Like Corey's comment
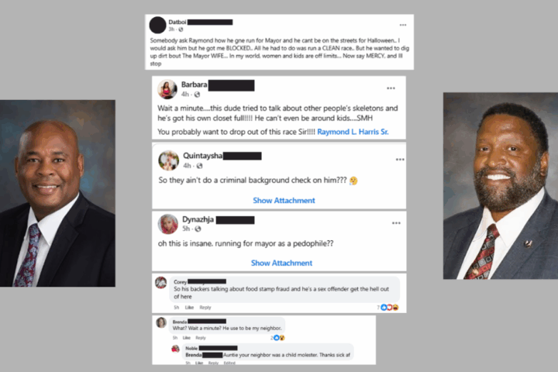558x372 pixels. click(189, 307)
